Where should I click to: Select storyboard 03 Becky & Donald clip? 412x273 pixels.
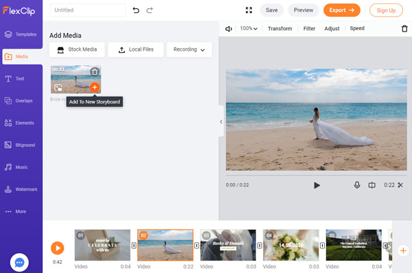point(228,245)
